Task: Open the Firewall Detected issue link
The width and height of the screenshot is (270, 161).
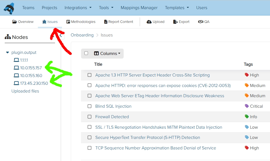Action: click(112, 117)
